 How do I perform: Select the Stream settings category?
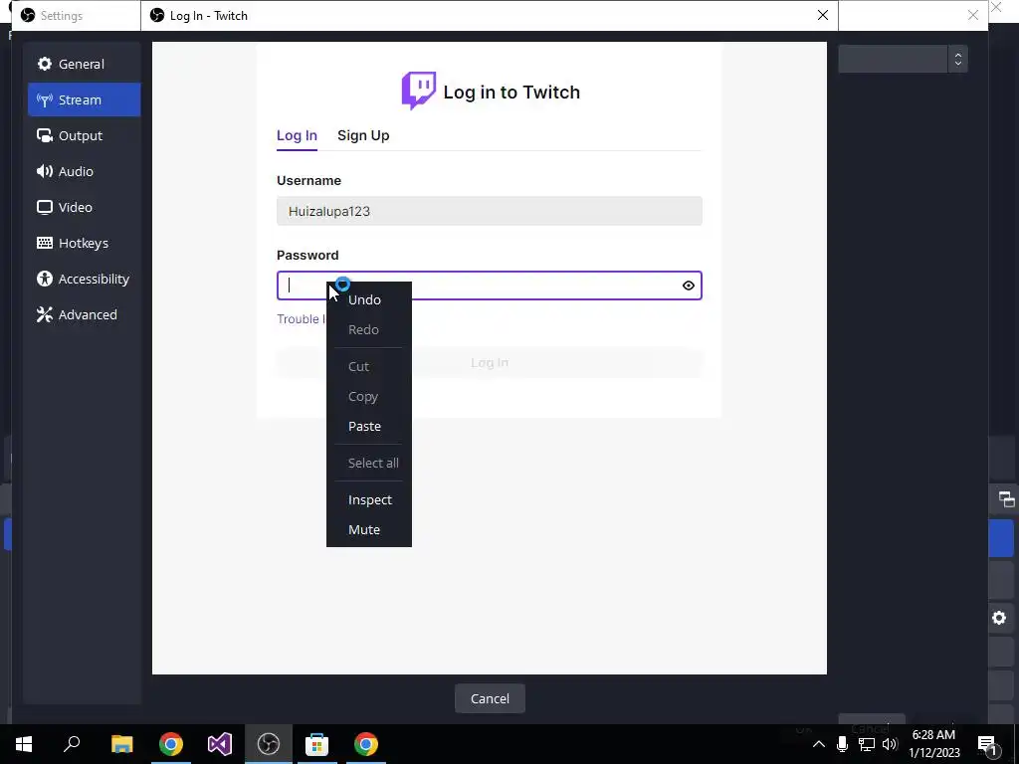point(84,99)
